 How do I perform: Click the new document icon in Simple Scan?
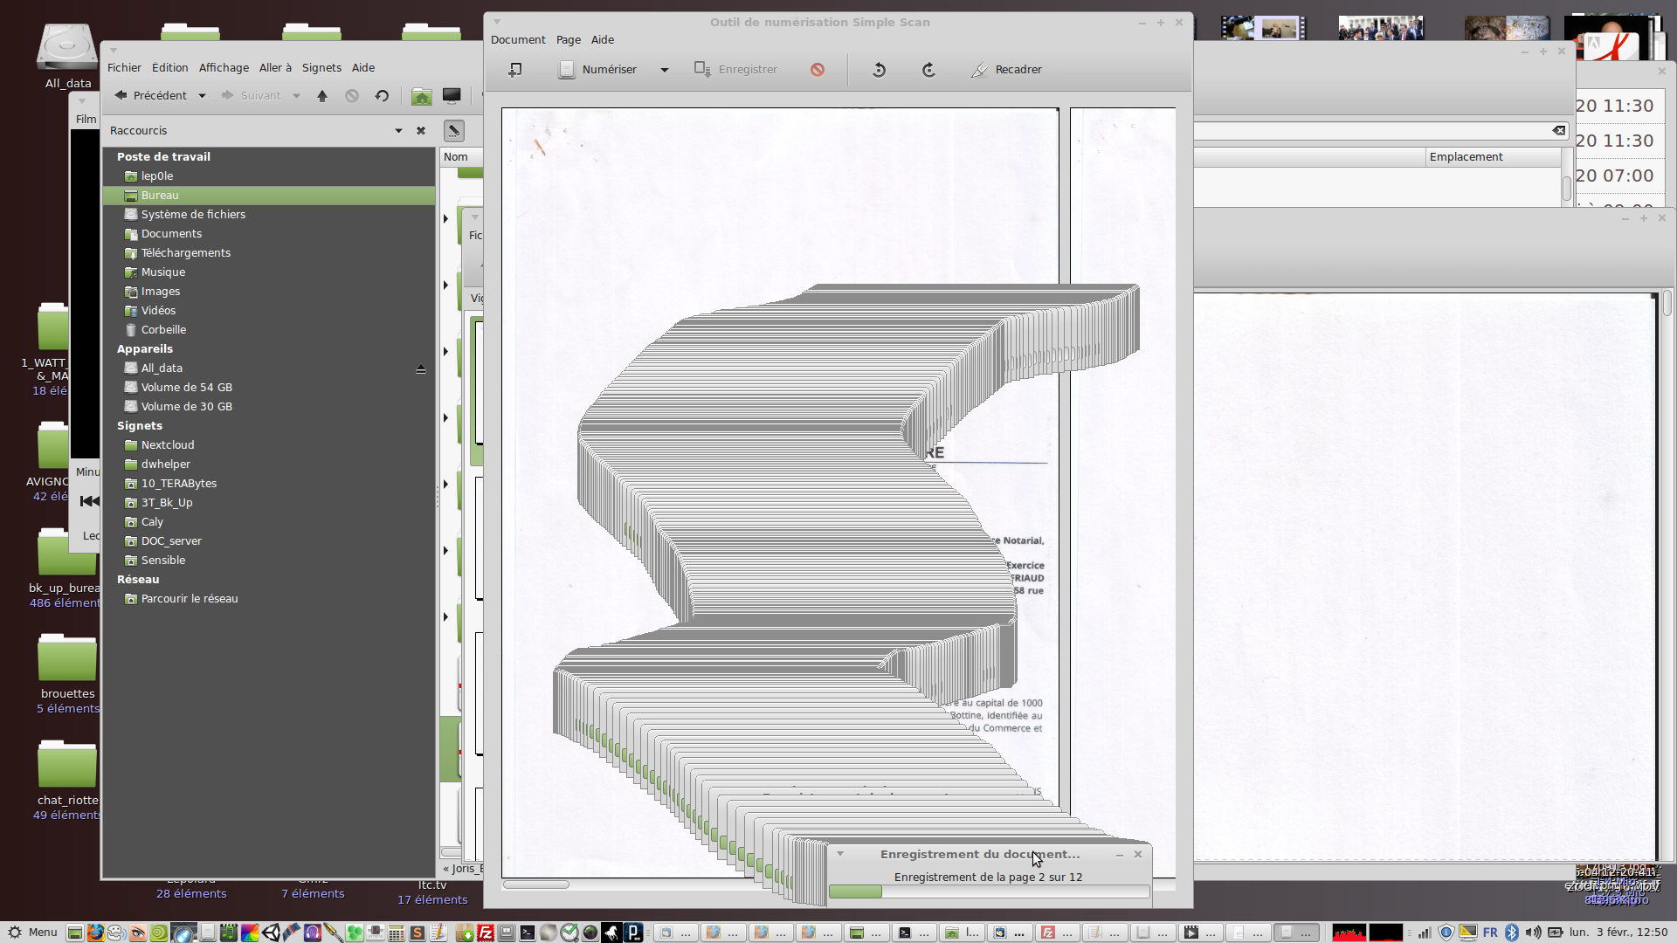[x=515, y=70]
